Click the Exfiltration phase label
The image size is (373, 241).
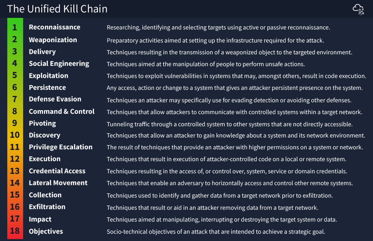tap(47, 207)
